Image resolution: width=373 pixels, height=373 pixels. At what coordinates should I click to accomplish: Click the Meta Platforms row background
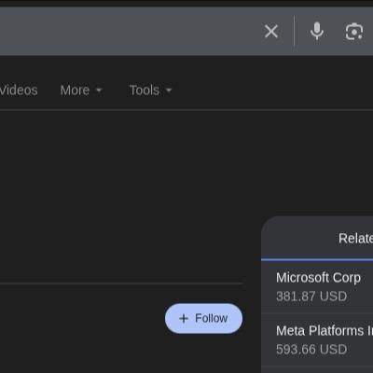pyautogui.click(x=317, y=340)
